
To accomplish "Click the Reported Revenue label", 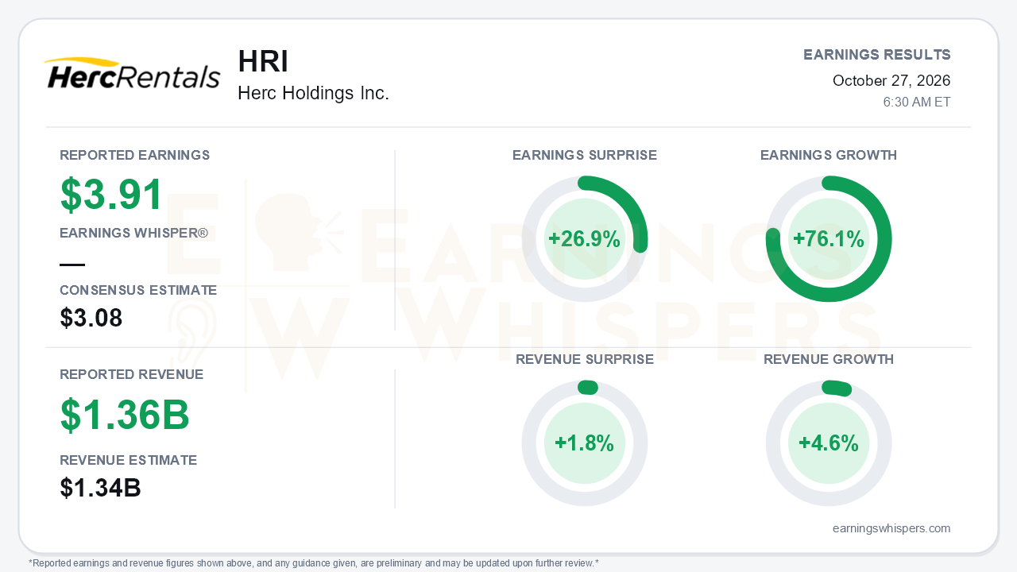I will pos(132,374).
